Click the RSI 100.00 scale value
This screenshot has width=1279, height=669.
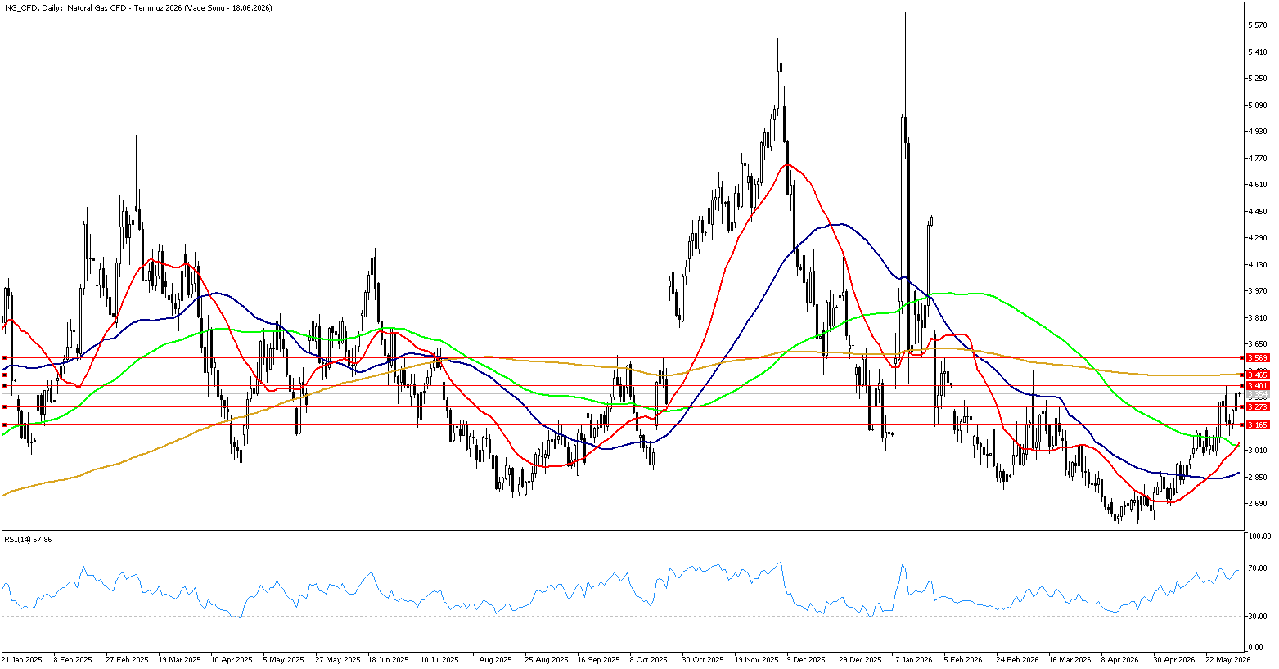[x=1259, y=537]
